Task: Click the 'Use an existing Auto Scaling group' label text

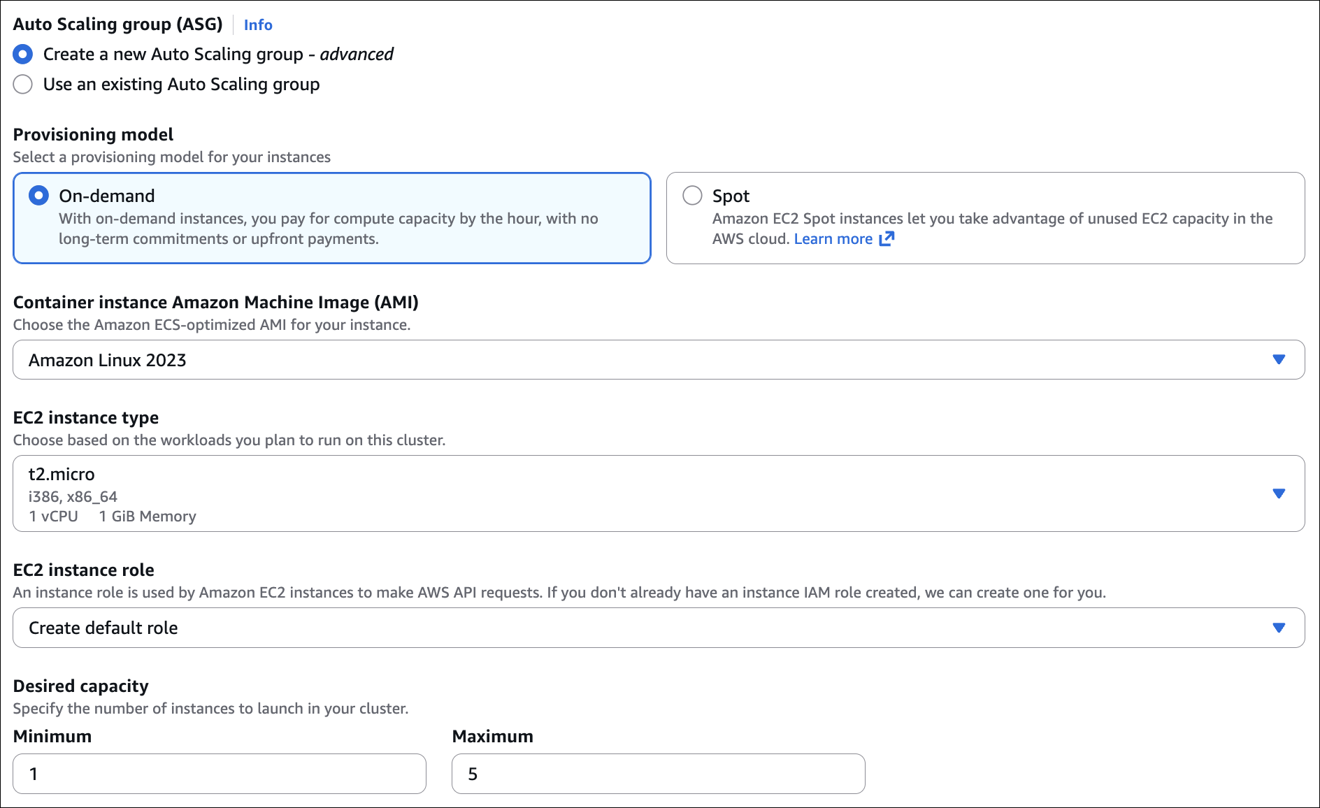Action: pyautogui.click(x=181, y=85)
